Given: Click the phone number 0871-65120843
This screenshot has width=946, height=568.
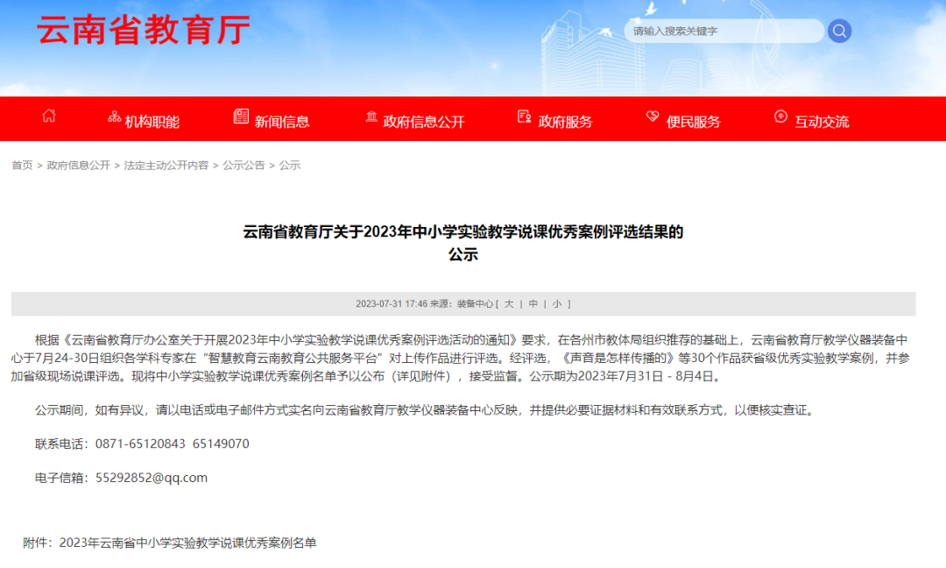Looking at the screenshot, I should 140,444.
